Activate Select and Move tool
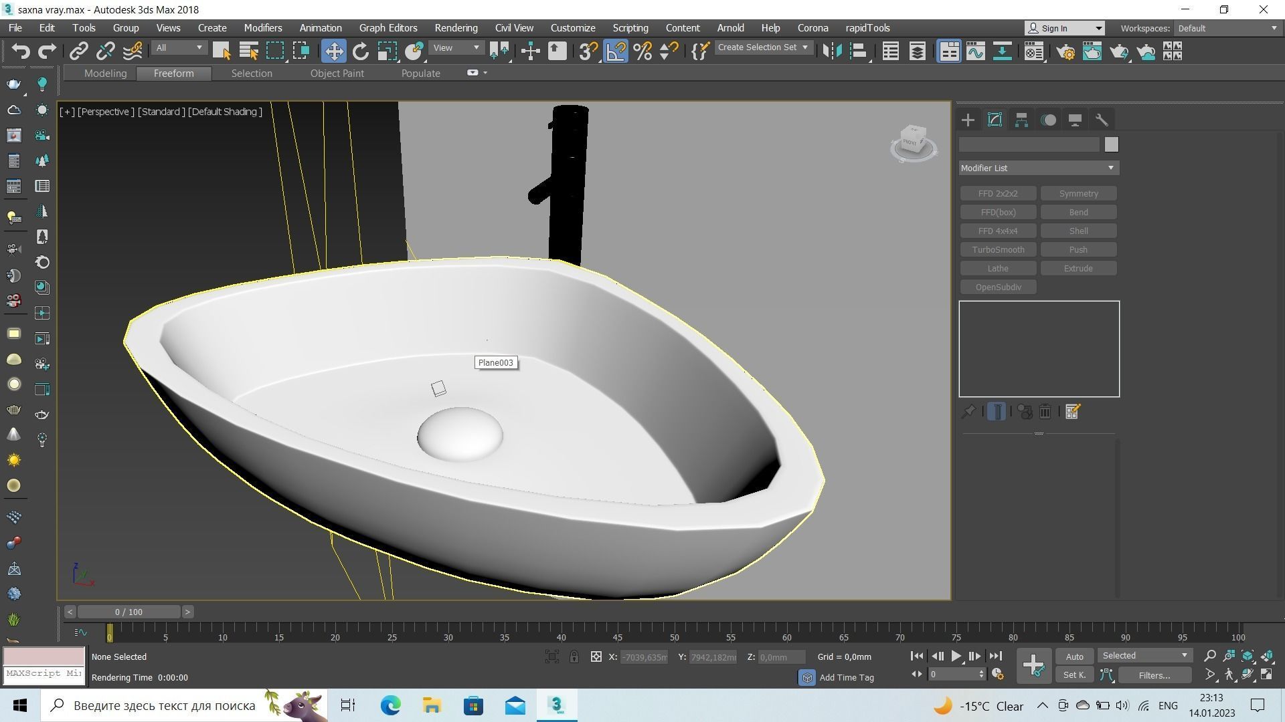Screen dimensions: 1285x722 (x=333, y=51)
